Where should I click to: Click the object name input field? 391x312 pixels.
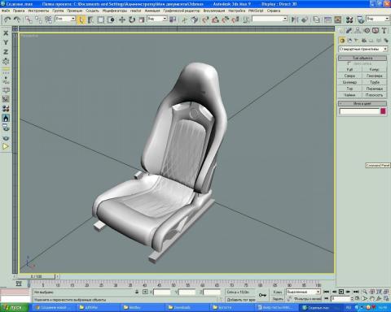tap(359, 111)
